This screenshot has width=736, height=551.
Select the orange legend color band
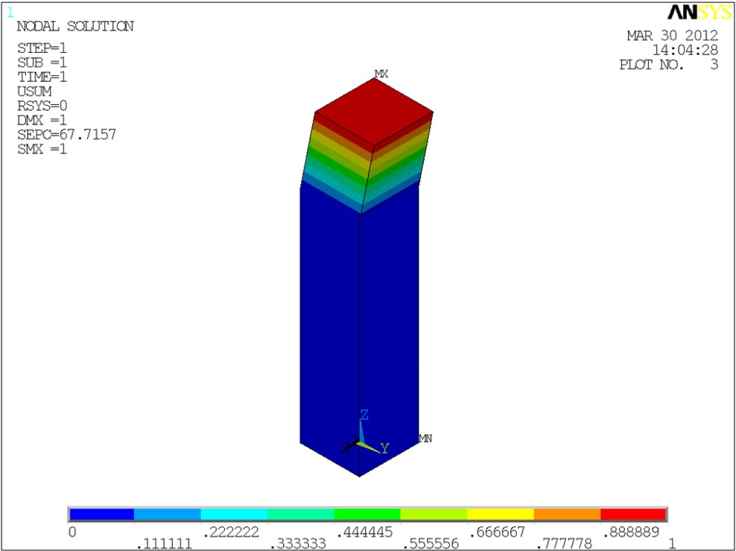click(567, 515)
